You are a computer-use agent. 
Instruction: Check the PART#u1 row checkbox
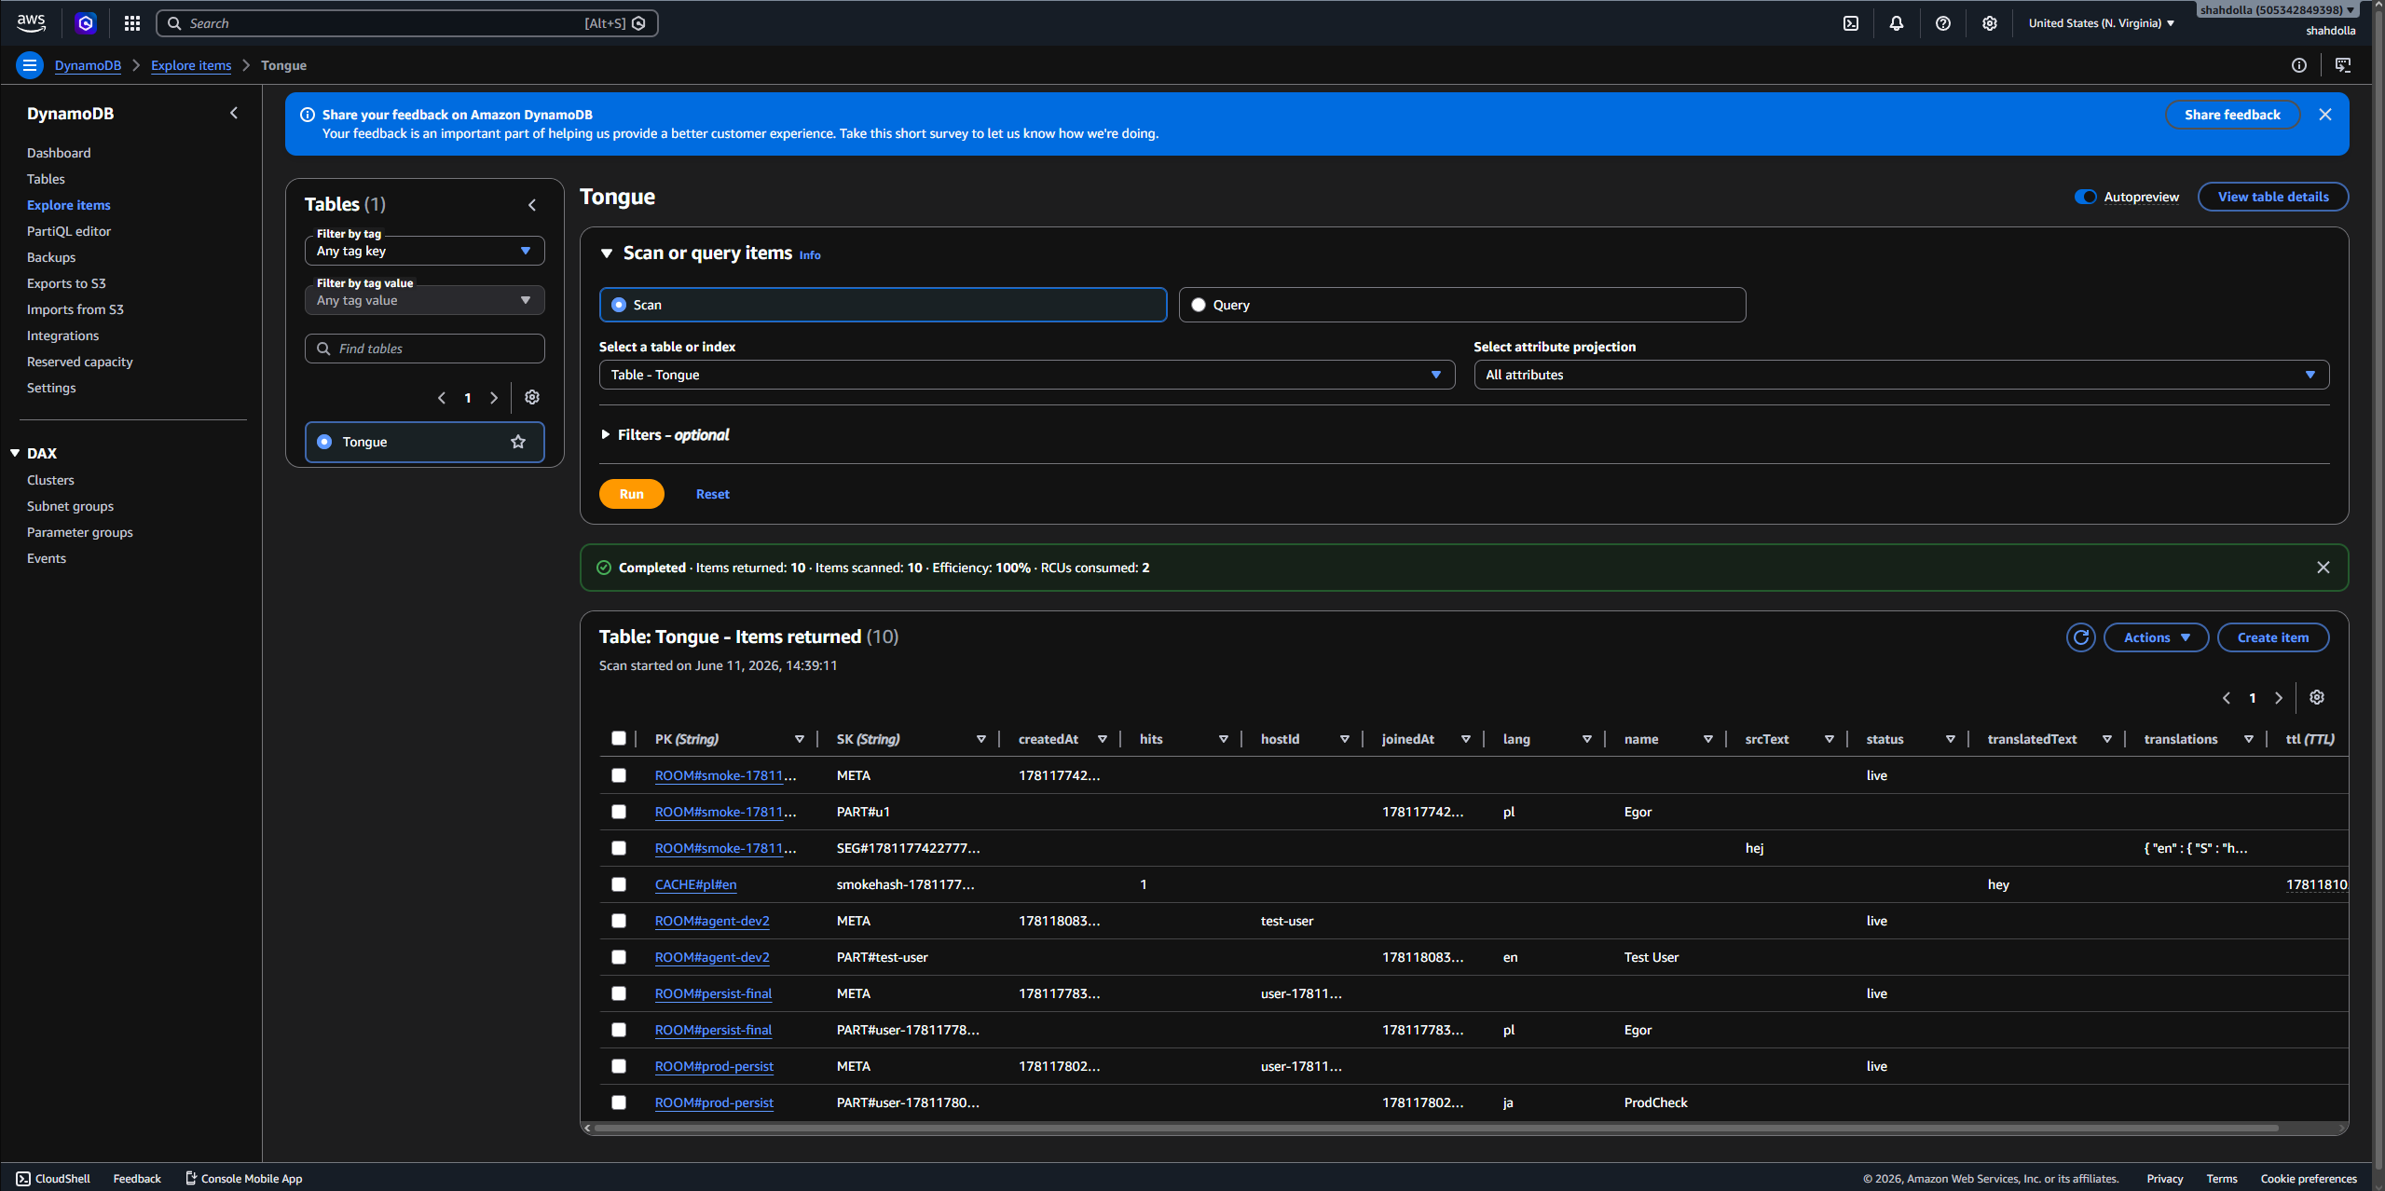coord(619,812)
